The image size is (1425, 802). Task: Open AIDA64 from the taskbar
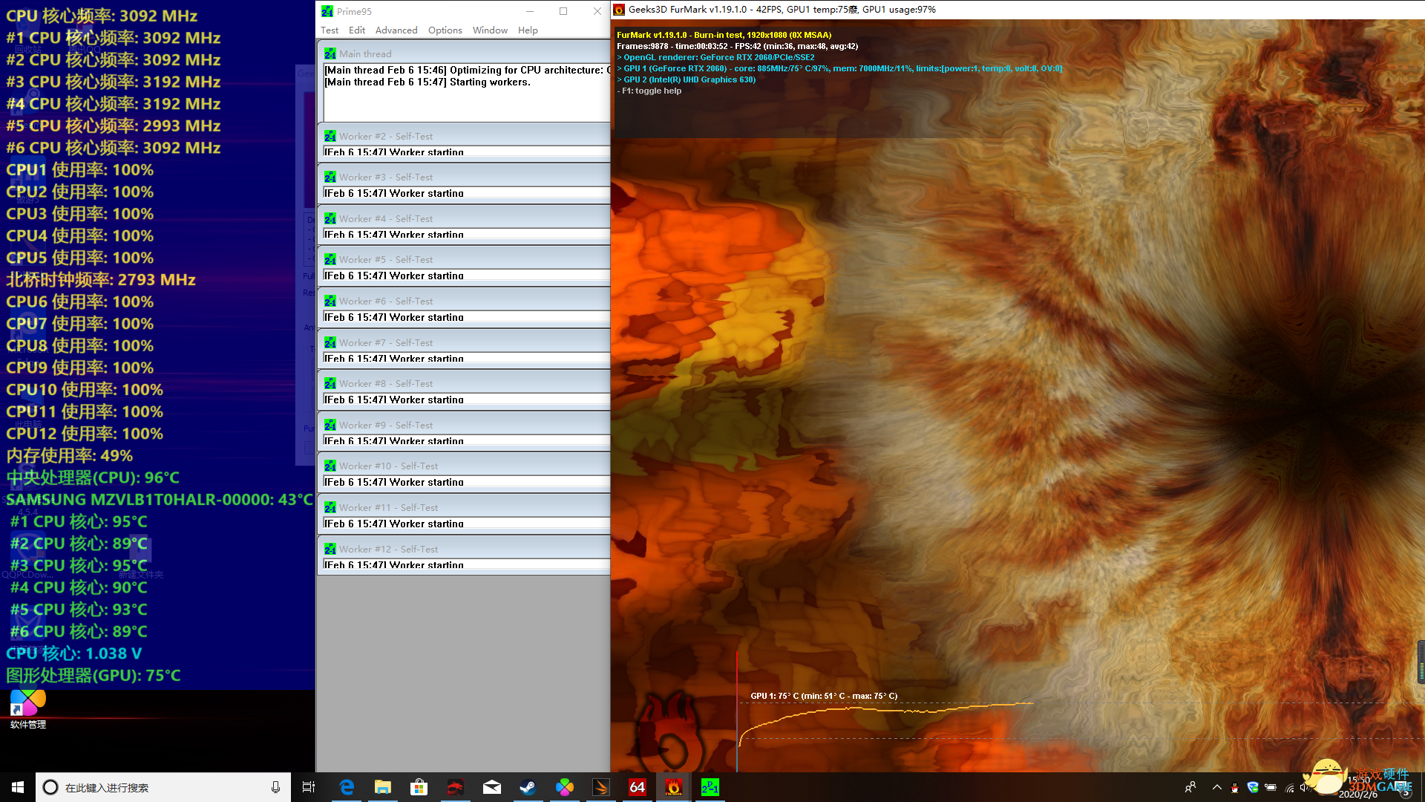(638, 787)
